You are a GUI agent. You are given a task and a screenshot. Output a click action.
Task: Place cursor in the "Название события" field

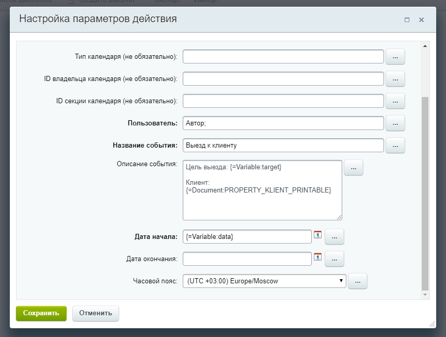point(284,146)
